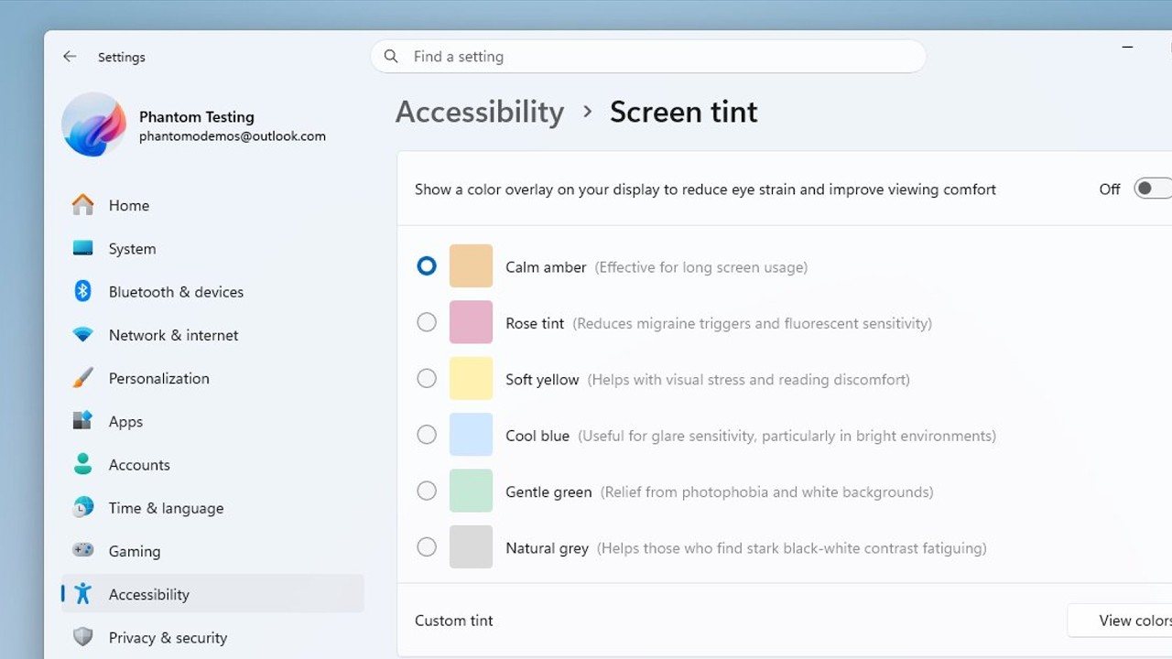Focus the Find a setting search box
Screen dimensions: 1172x659
click(648, 57)
